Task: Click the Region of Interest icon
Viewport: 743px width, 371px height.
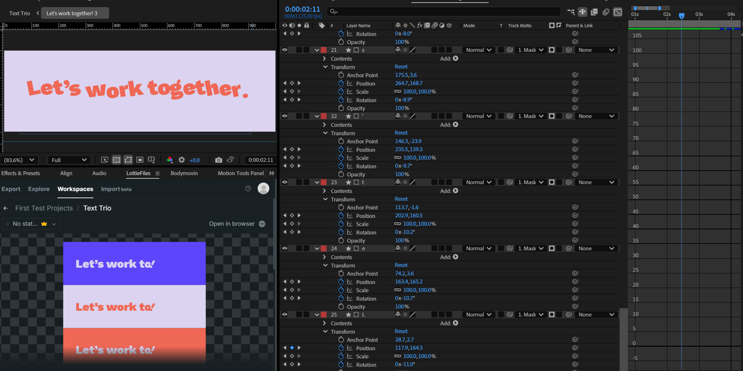Action: pos(140,160)
